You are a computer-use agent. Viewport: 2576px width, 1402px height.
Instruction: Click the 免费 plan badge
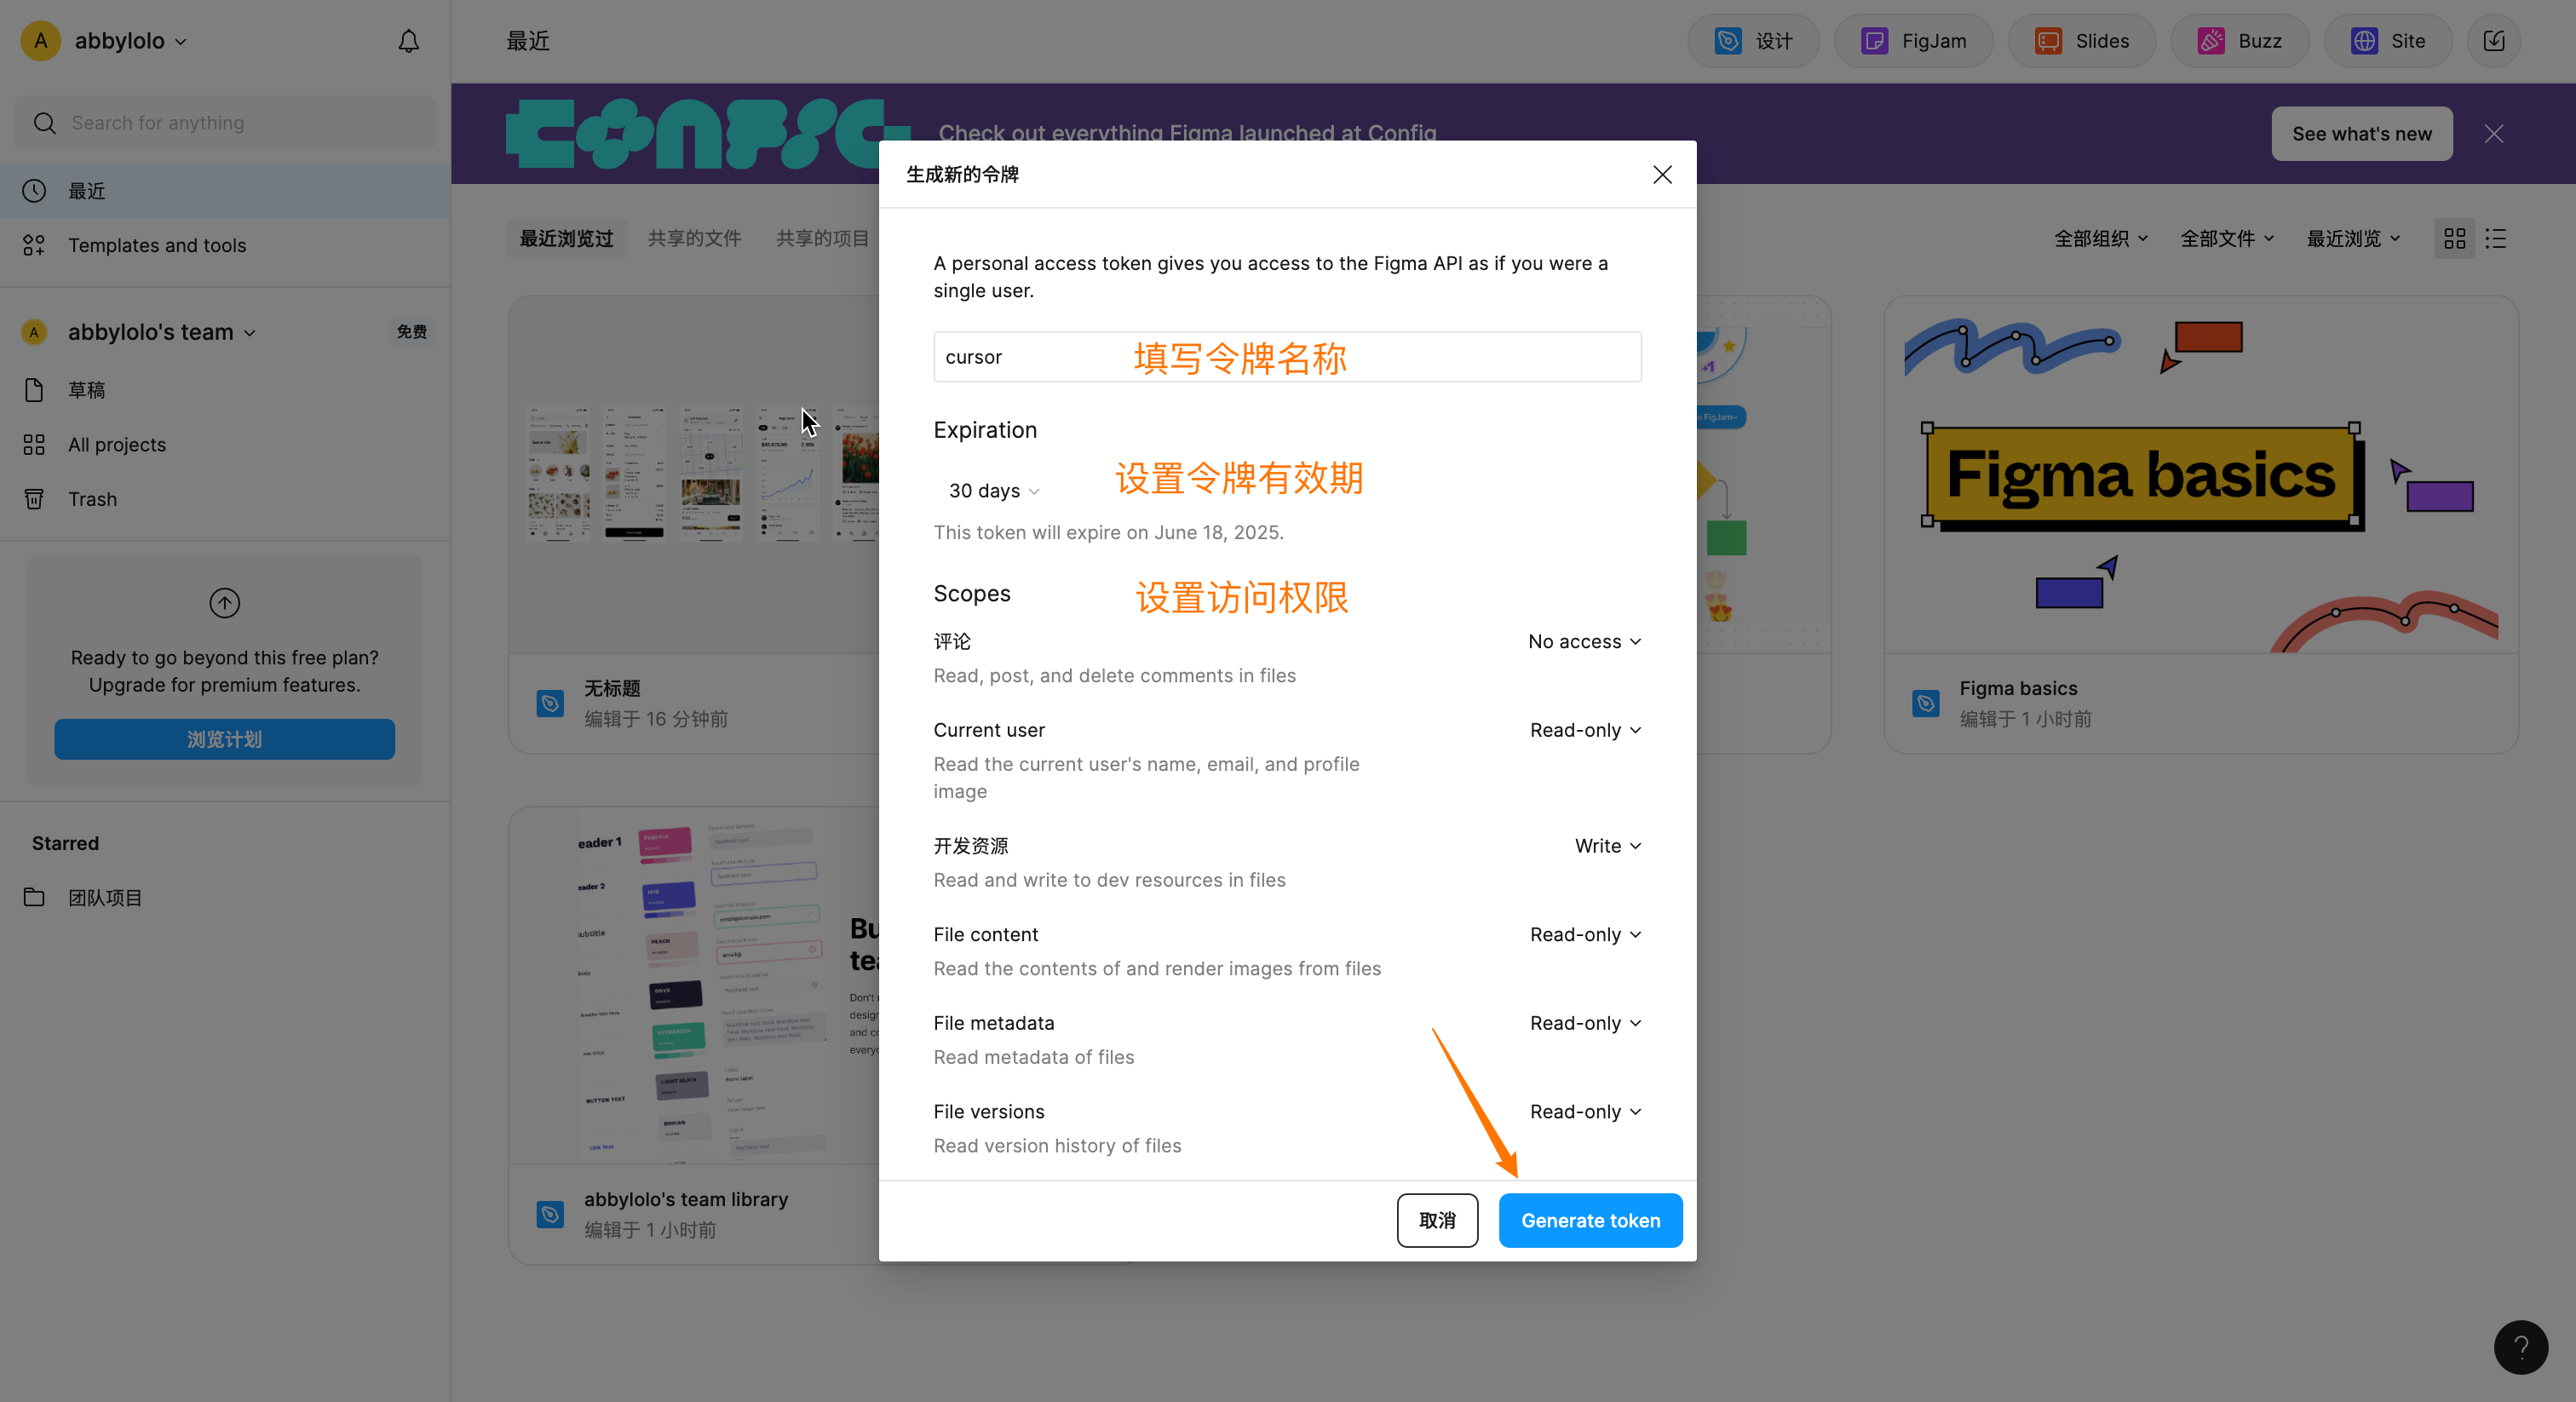tap(411, 332)
